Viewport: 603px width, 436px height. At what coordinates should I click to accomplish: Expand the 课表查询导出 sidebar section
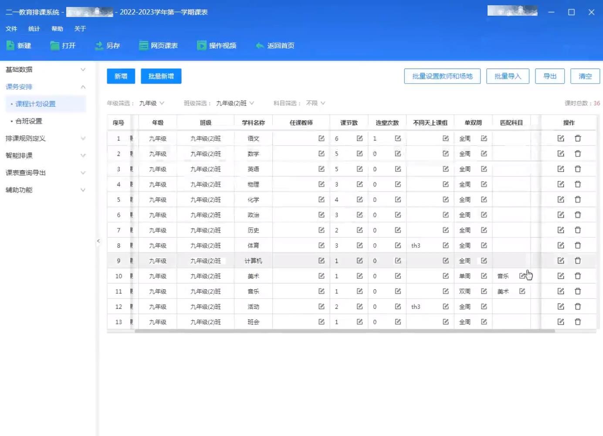point(45,173)
